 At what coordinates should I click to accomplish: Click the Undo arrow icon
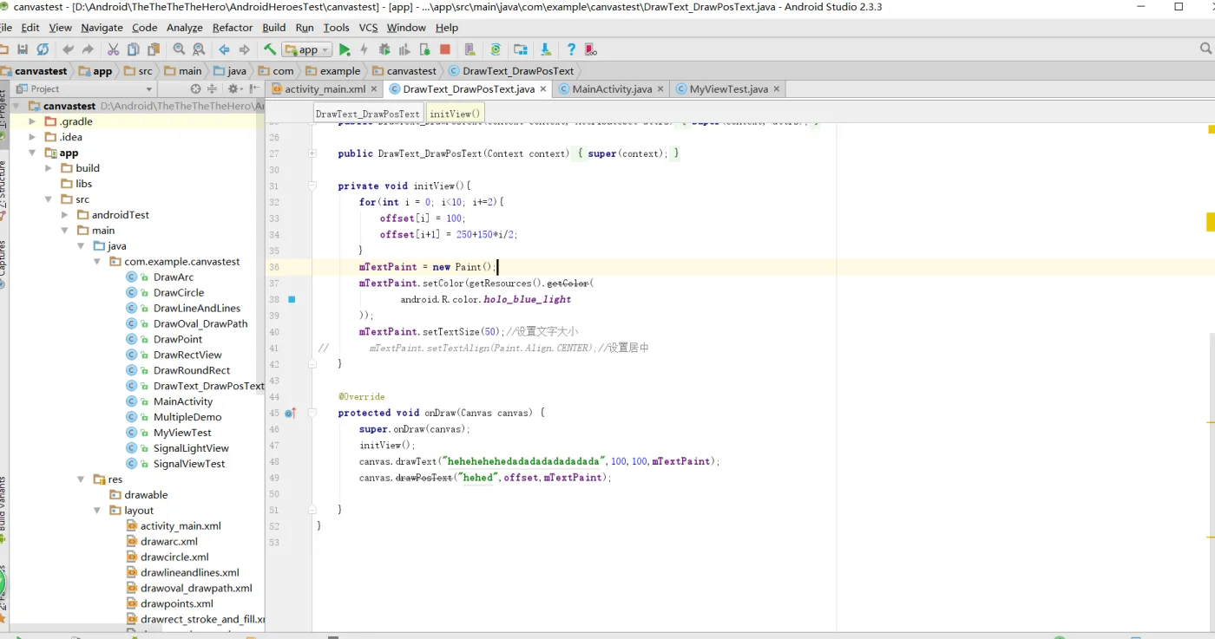68,49
